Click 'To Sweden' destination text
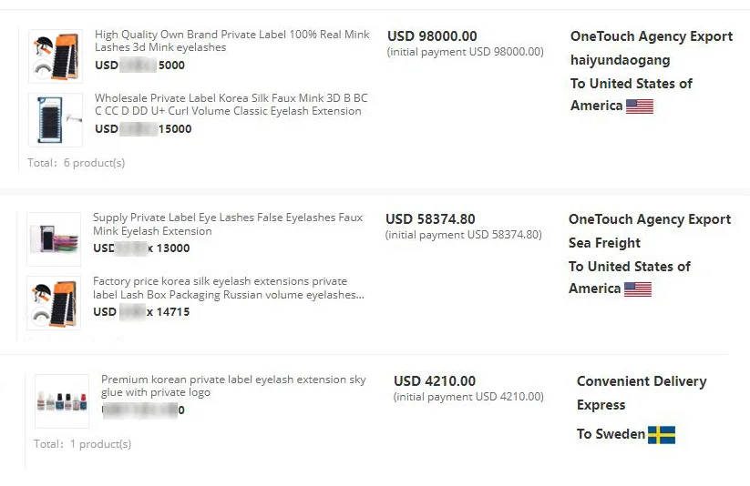The image size is (750, 486). tap(611, 434)
